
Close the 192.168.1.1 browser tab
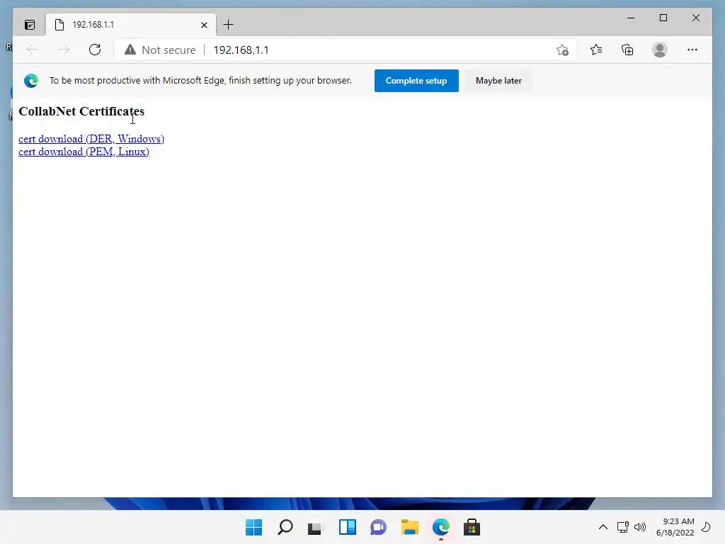(x=204, y=25)
